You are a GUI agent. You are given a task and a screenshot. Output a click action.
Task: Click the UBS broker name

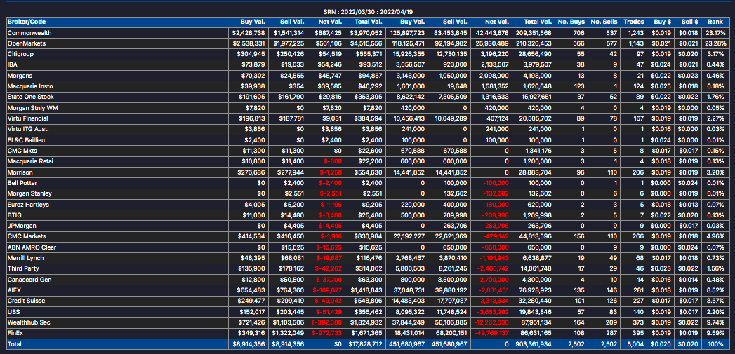[x=13, y=311]
